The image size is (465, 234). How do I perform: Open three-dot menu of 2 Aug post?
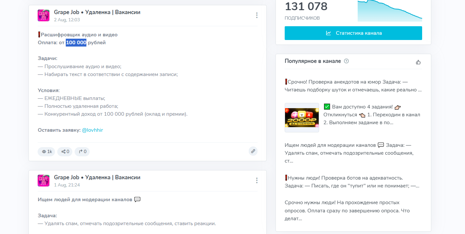(x=257, y=15)
